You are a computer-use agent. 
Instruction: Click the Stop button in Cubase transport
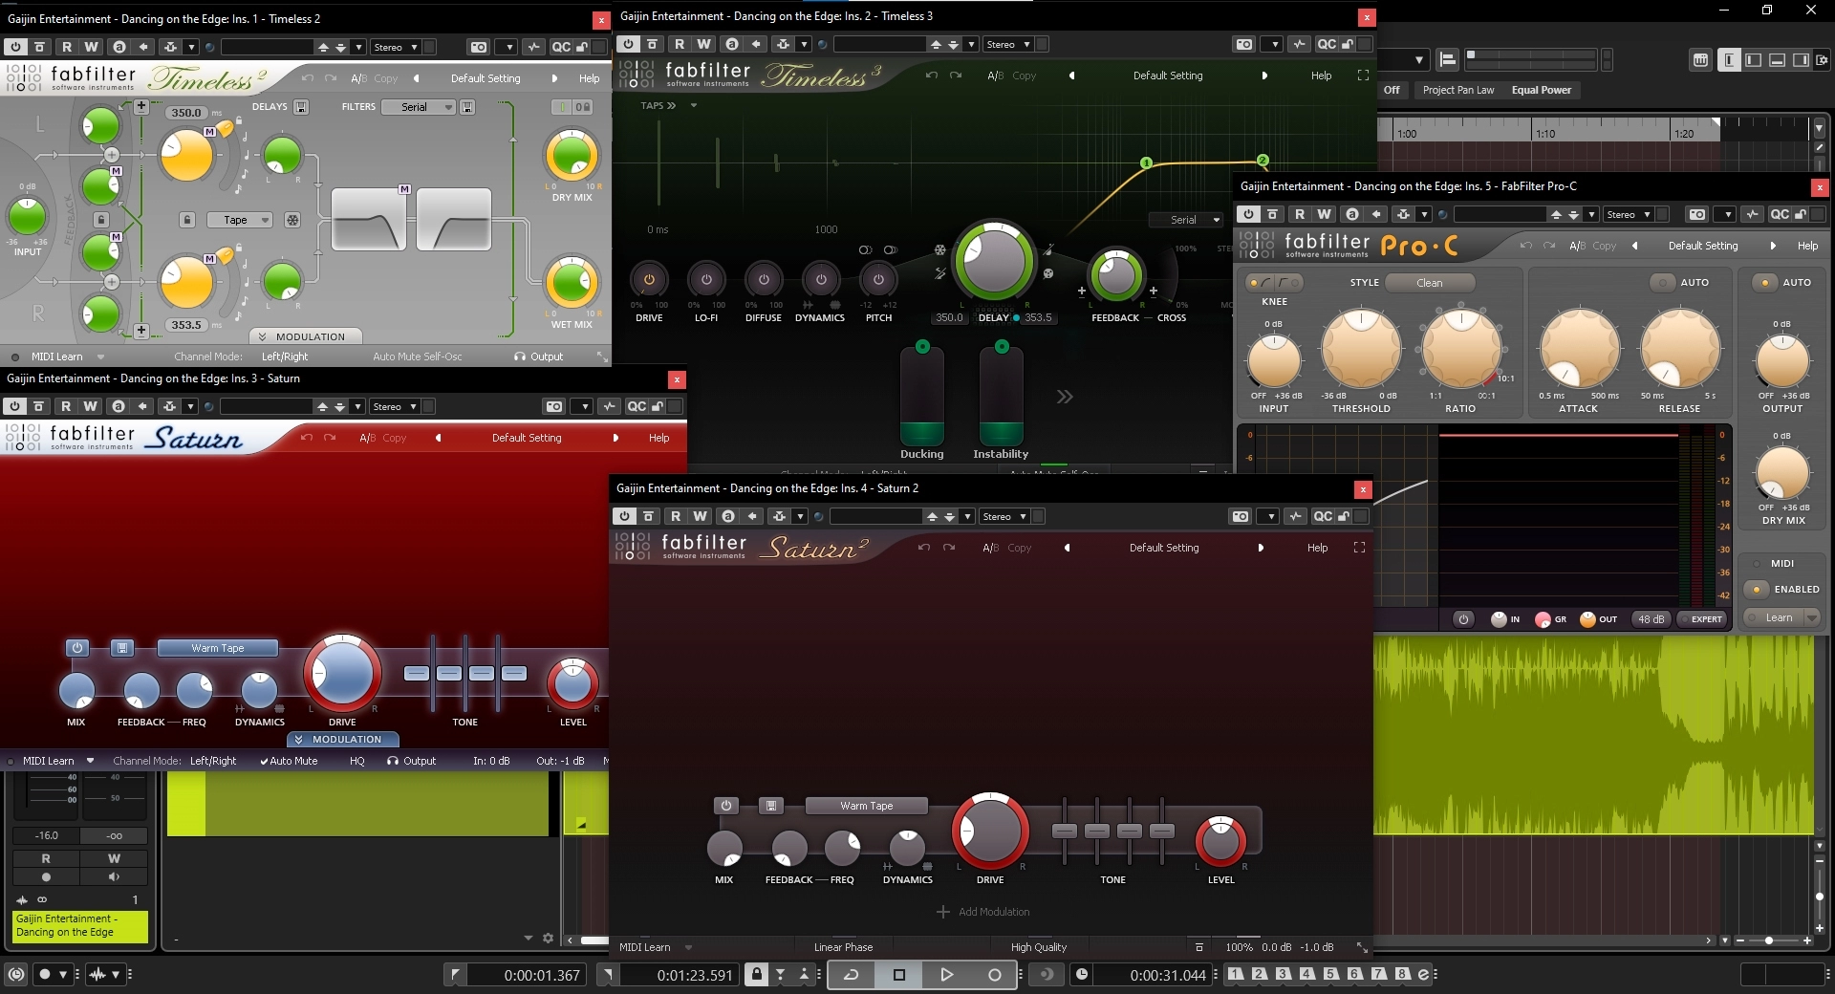point(898,975)
